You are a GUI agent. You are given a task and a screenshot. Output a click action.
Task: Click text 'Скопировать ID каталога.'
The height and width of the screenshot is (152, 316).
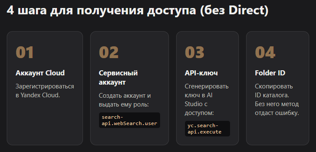coord(274,91)
